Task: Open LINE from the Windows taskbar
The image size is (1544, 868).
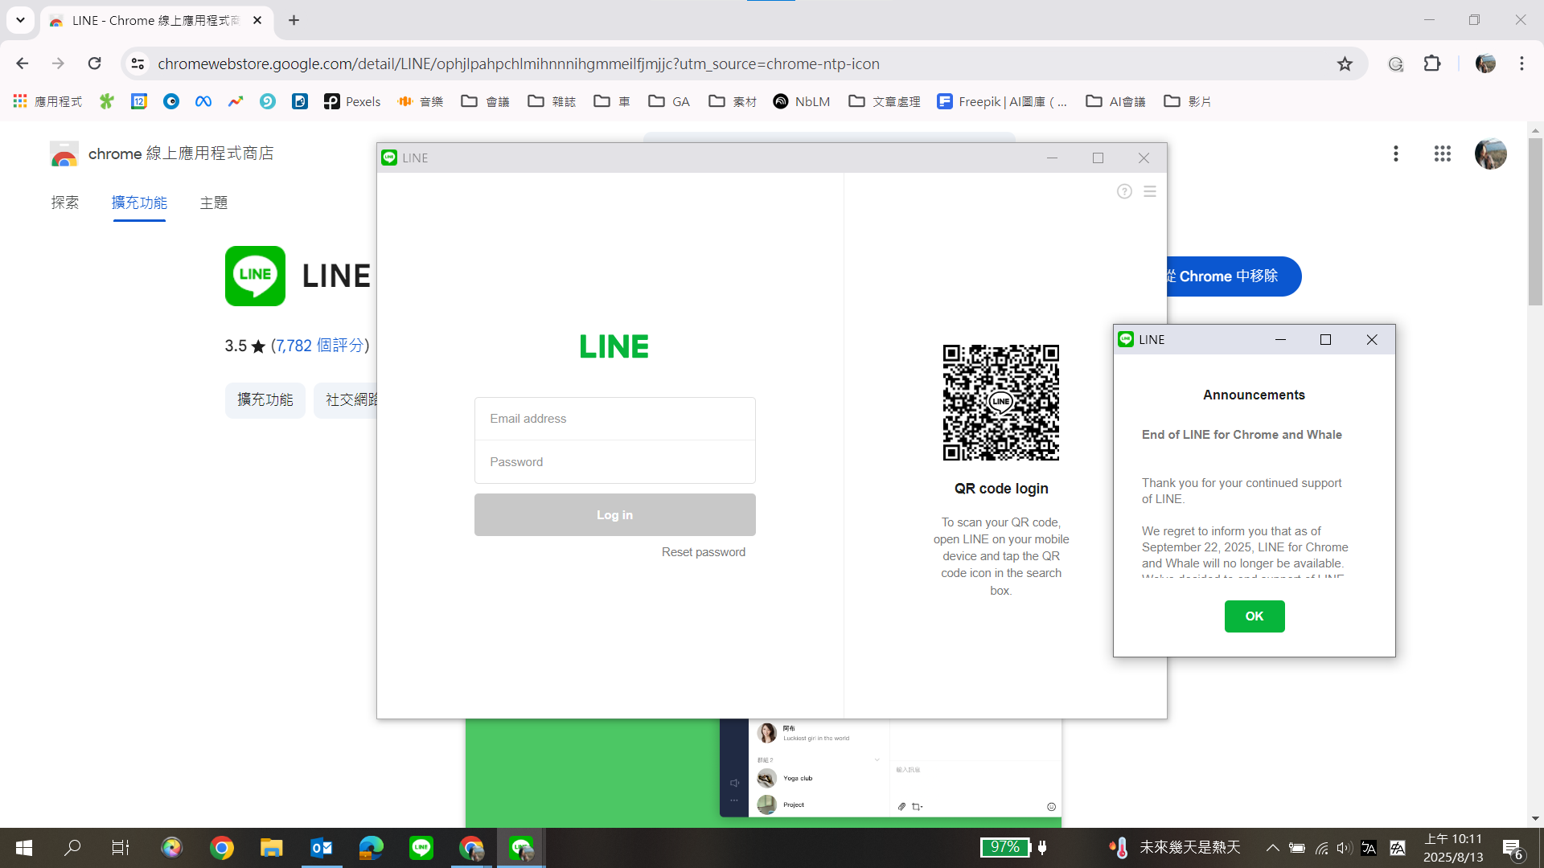Action: pos(421,847)
